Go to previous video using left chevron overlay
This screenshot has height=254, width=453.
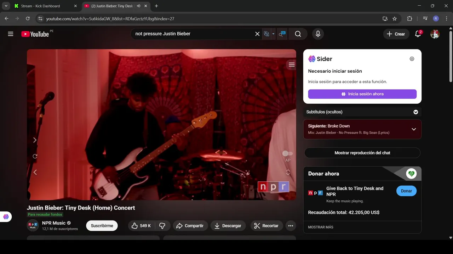[x=35, y=172]
